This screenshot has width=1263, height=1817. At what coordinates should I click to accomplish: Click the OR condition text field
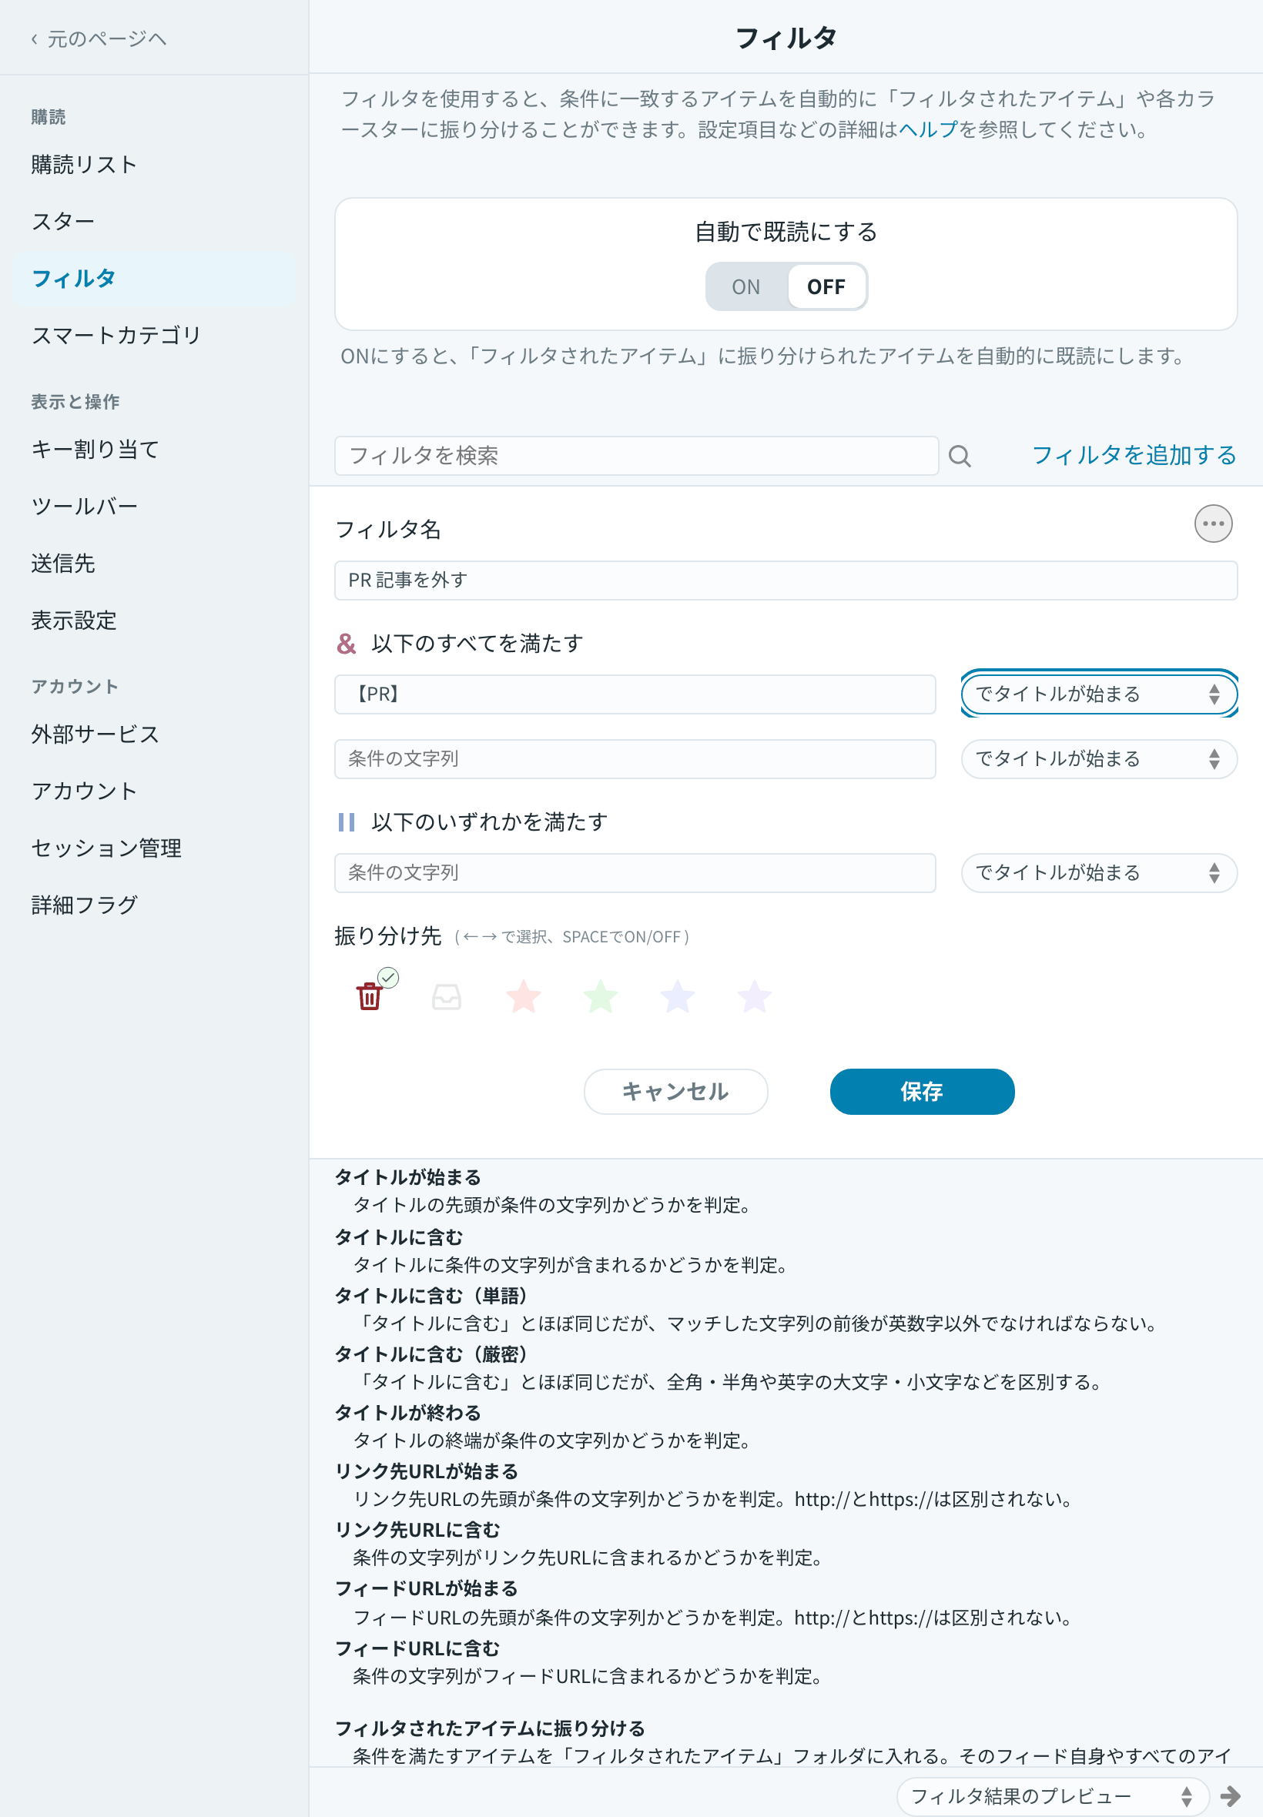(635, 872)
